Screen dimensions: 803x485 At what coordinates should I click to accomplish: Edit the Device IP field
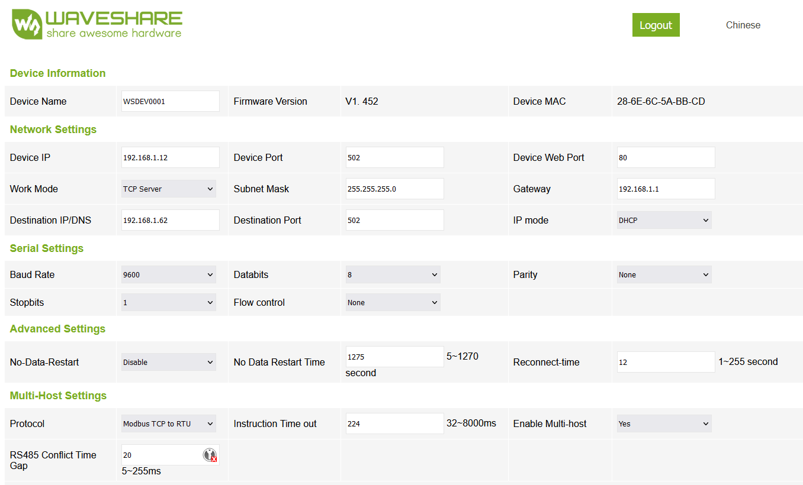171,157
